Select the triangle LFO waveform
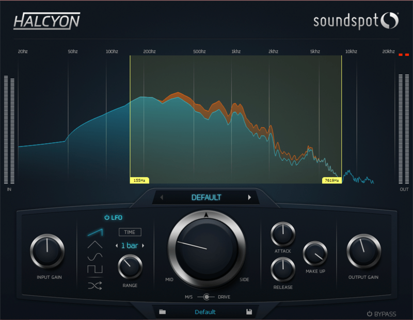This screenshot has width=413, height=320. click(x=95, y=245)
